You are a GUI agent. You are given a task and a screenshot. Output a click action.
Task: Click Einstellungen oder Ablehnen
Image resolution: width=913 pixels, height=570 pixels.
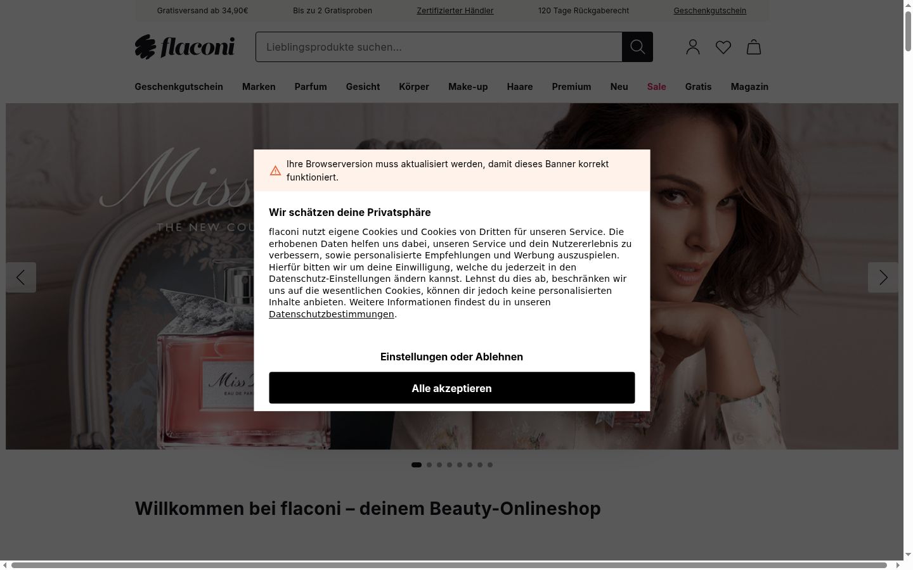click(451, 357)
